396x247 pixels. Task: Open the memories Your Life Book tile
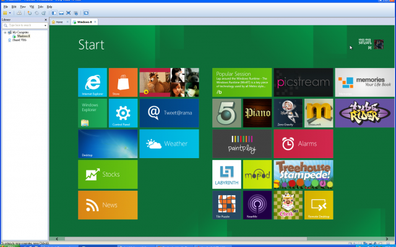click(x=365, y=82)
